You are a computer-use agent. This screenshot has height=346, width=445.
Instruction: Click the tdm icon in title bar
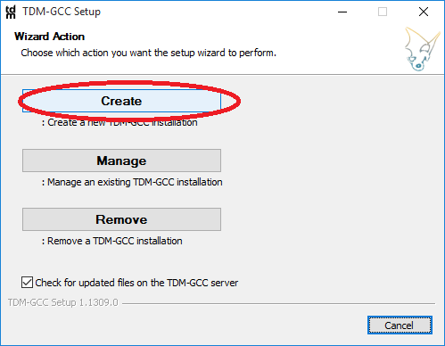tap(11, 12)
